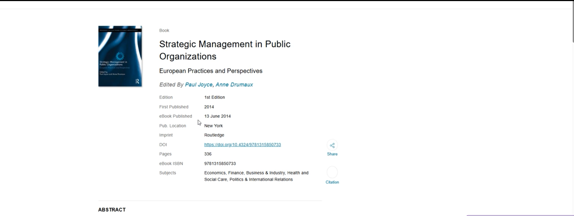Click the 1st Edition value
This screenshot has width=574, height=216.
pos(215,97)
